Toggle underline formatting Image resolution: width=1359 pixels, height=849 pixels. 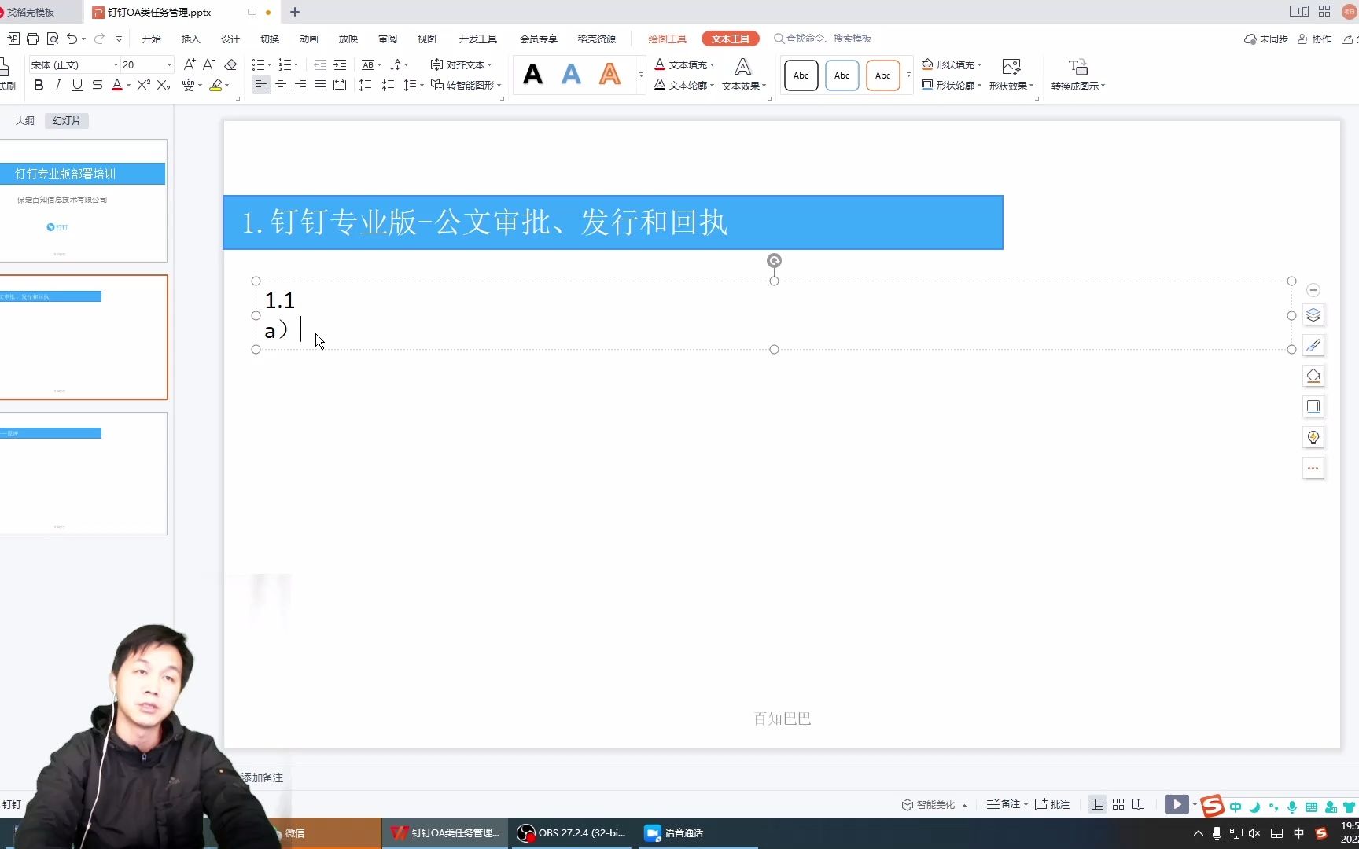(77, 85)
